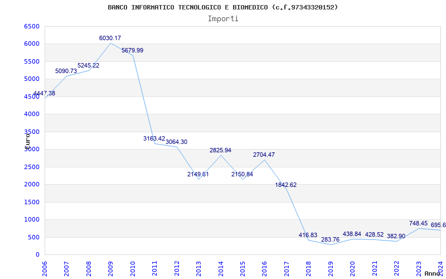Image resolution: width=446 pixels, height=279 pixels.
Task: Click the 428.52 value label
Action: pos(374,234)
